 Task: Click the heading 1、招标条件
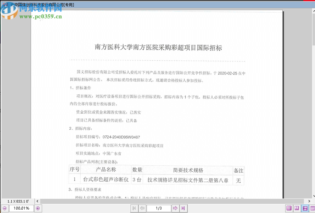click(x=80, y=88)
